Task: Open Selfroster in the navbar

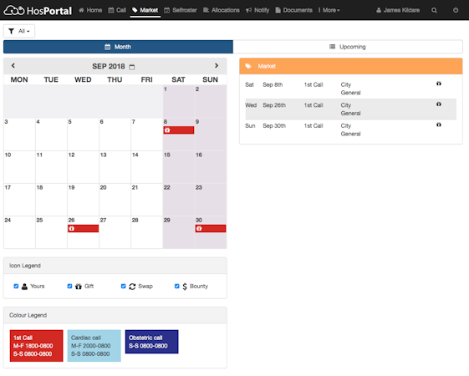Action: 181,11
